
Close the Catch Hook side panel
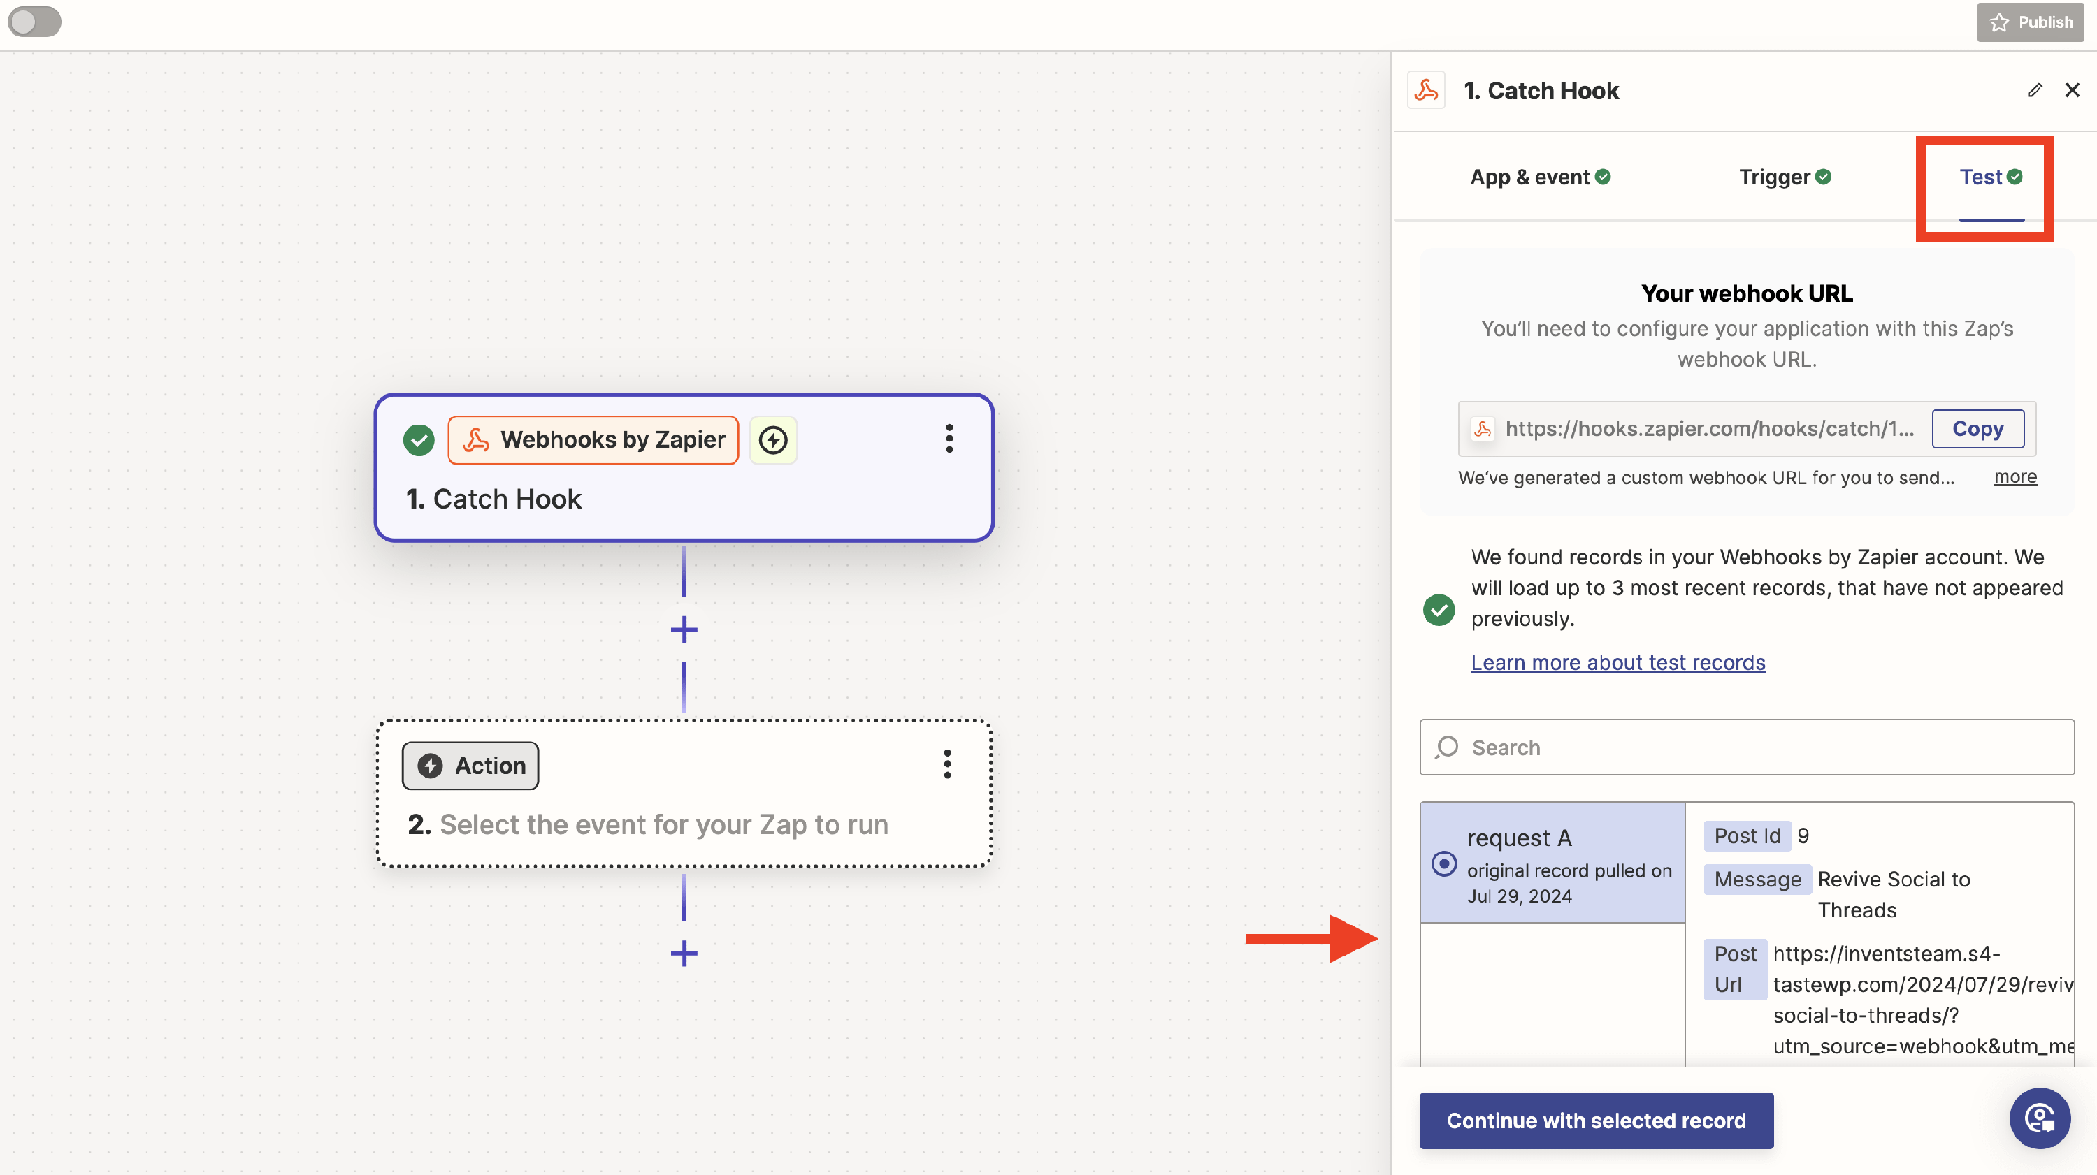tap(2072, 90)
